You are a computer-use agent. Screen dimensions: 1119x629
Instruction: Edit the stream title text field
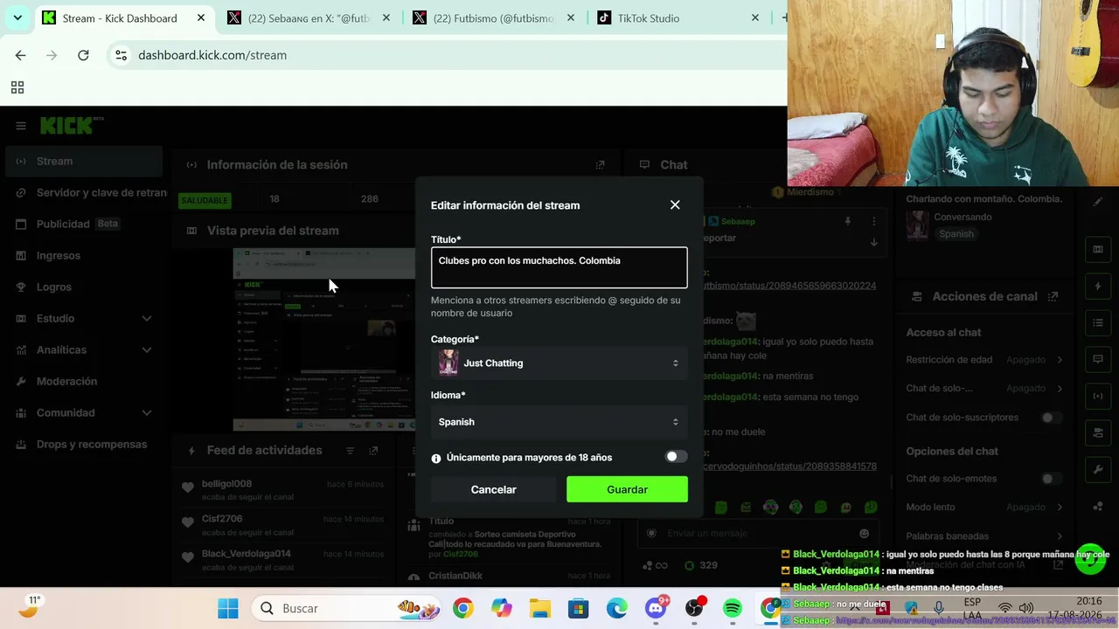pyautogui.click(x=559, y=267)
